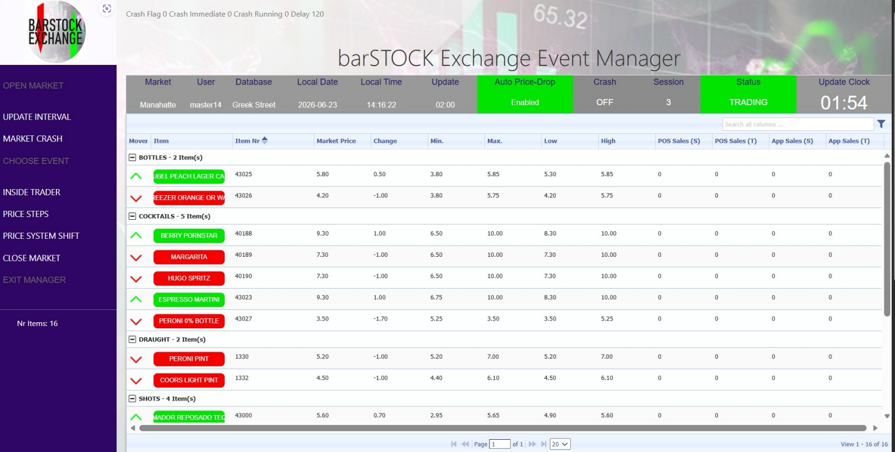Click the red down arrow for Margarita

(136, 257)
